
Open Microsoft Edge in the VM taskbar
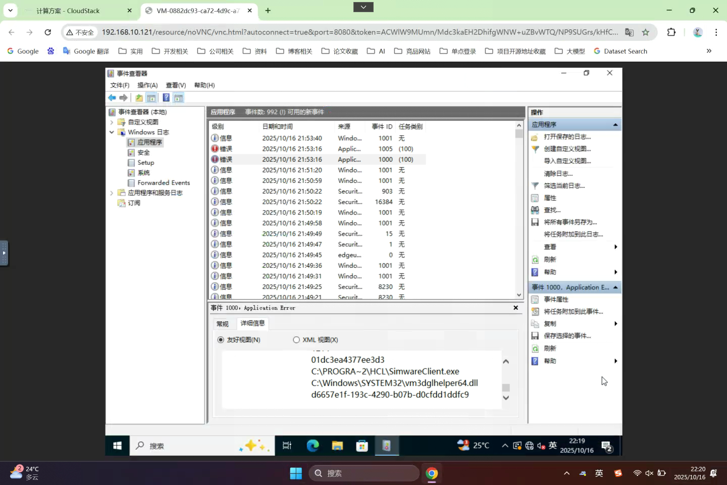pyautogui.click(x=313, y=446)
